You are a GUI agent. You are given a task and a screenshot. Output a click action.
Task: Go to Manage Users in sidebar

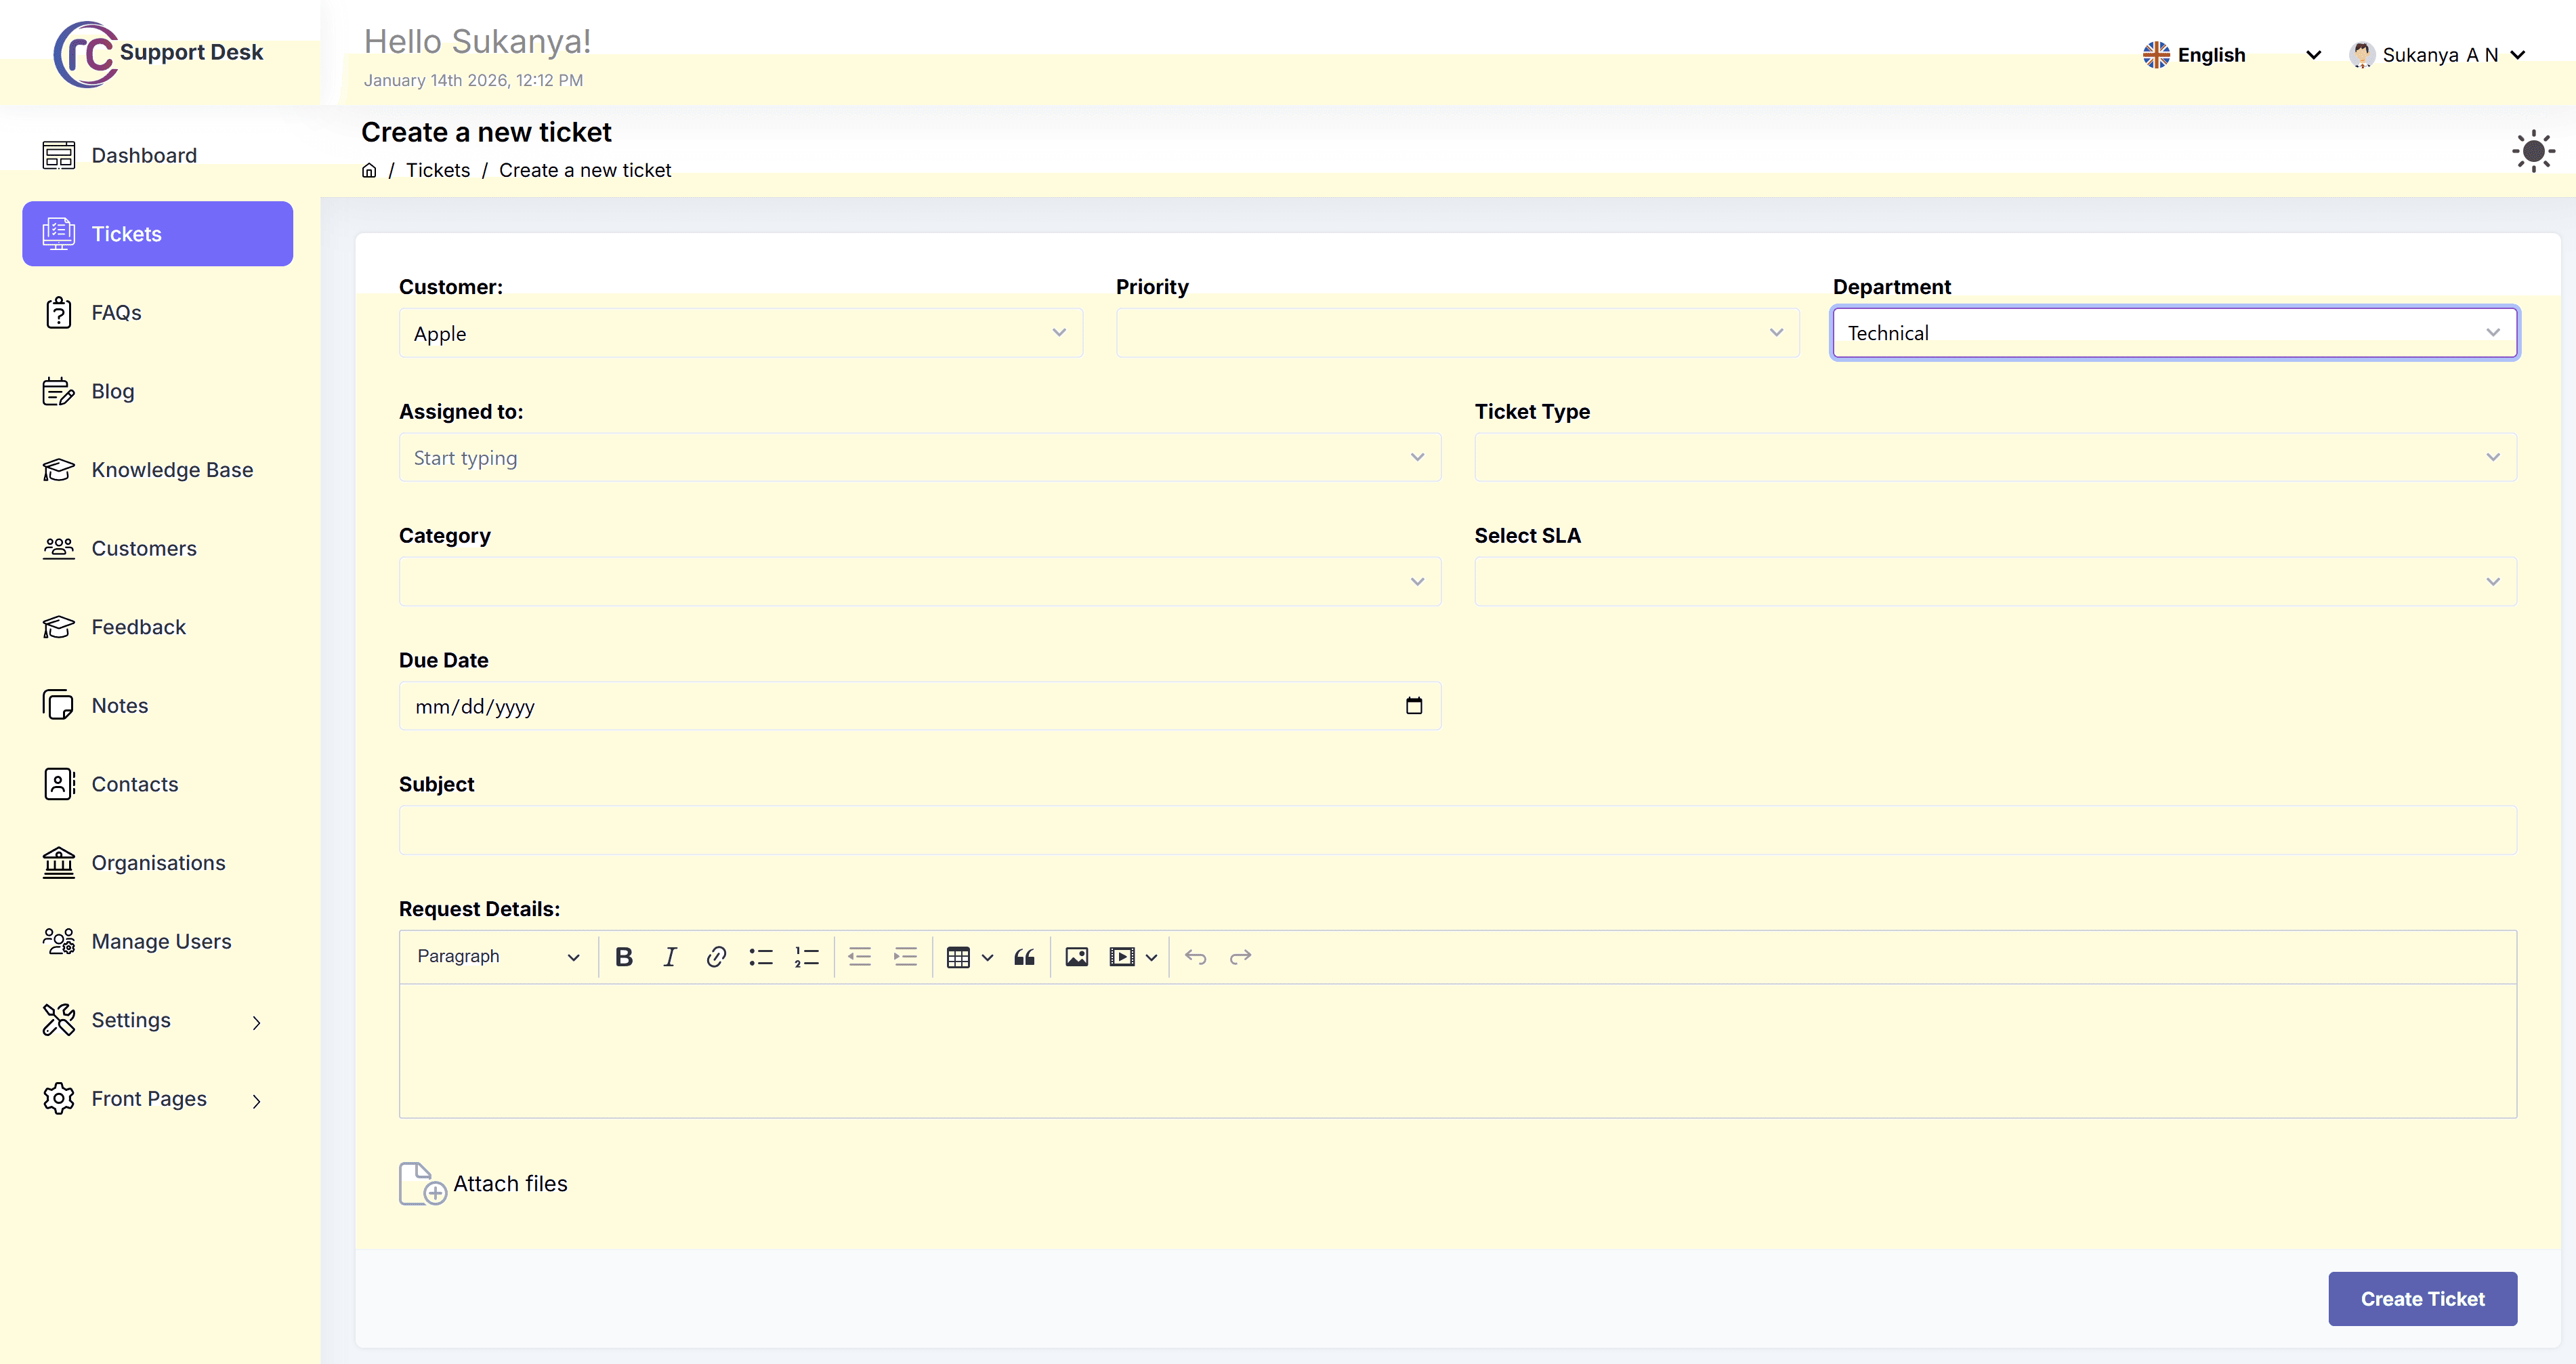tap(161, 941)
